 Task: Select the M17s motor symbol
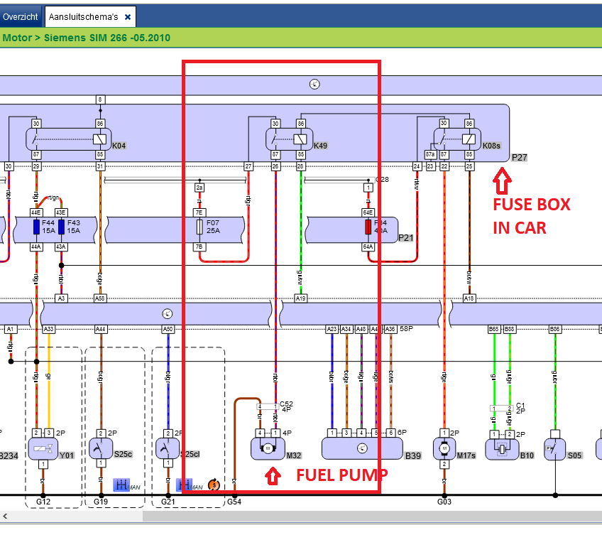click(444, 448)
